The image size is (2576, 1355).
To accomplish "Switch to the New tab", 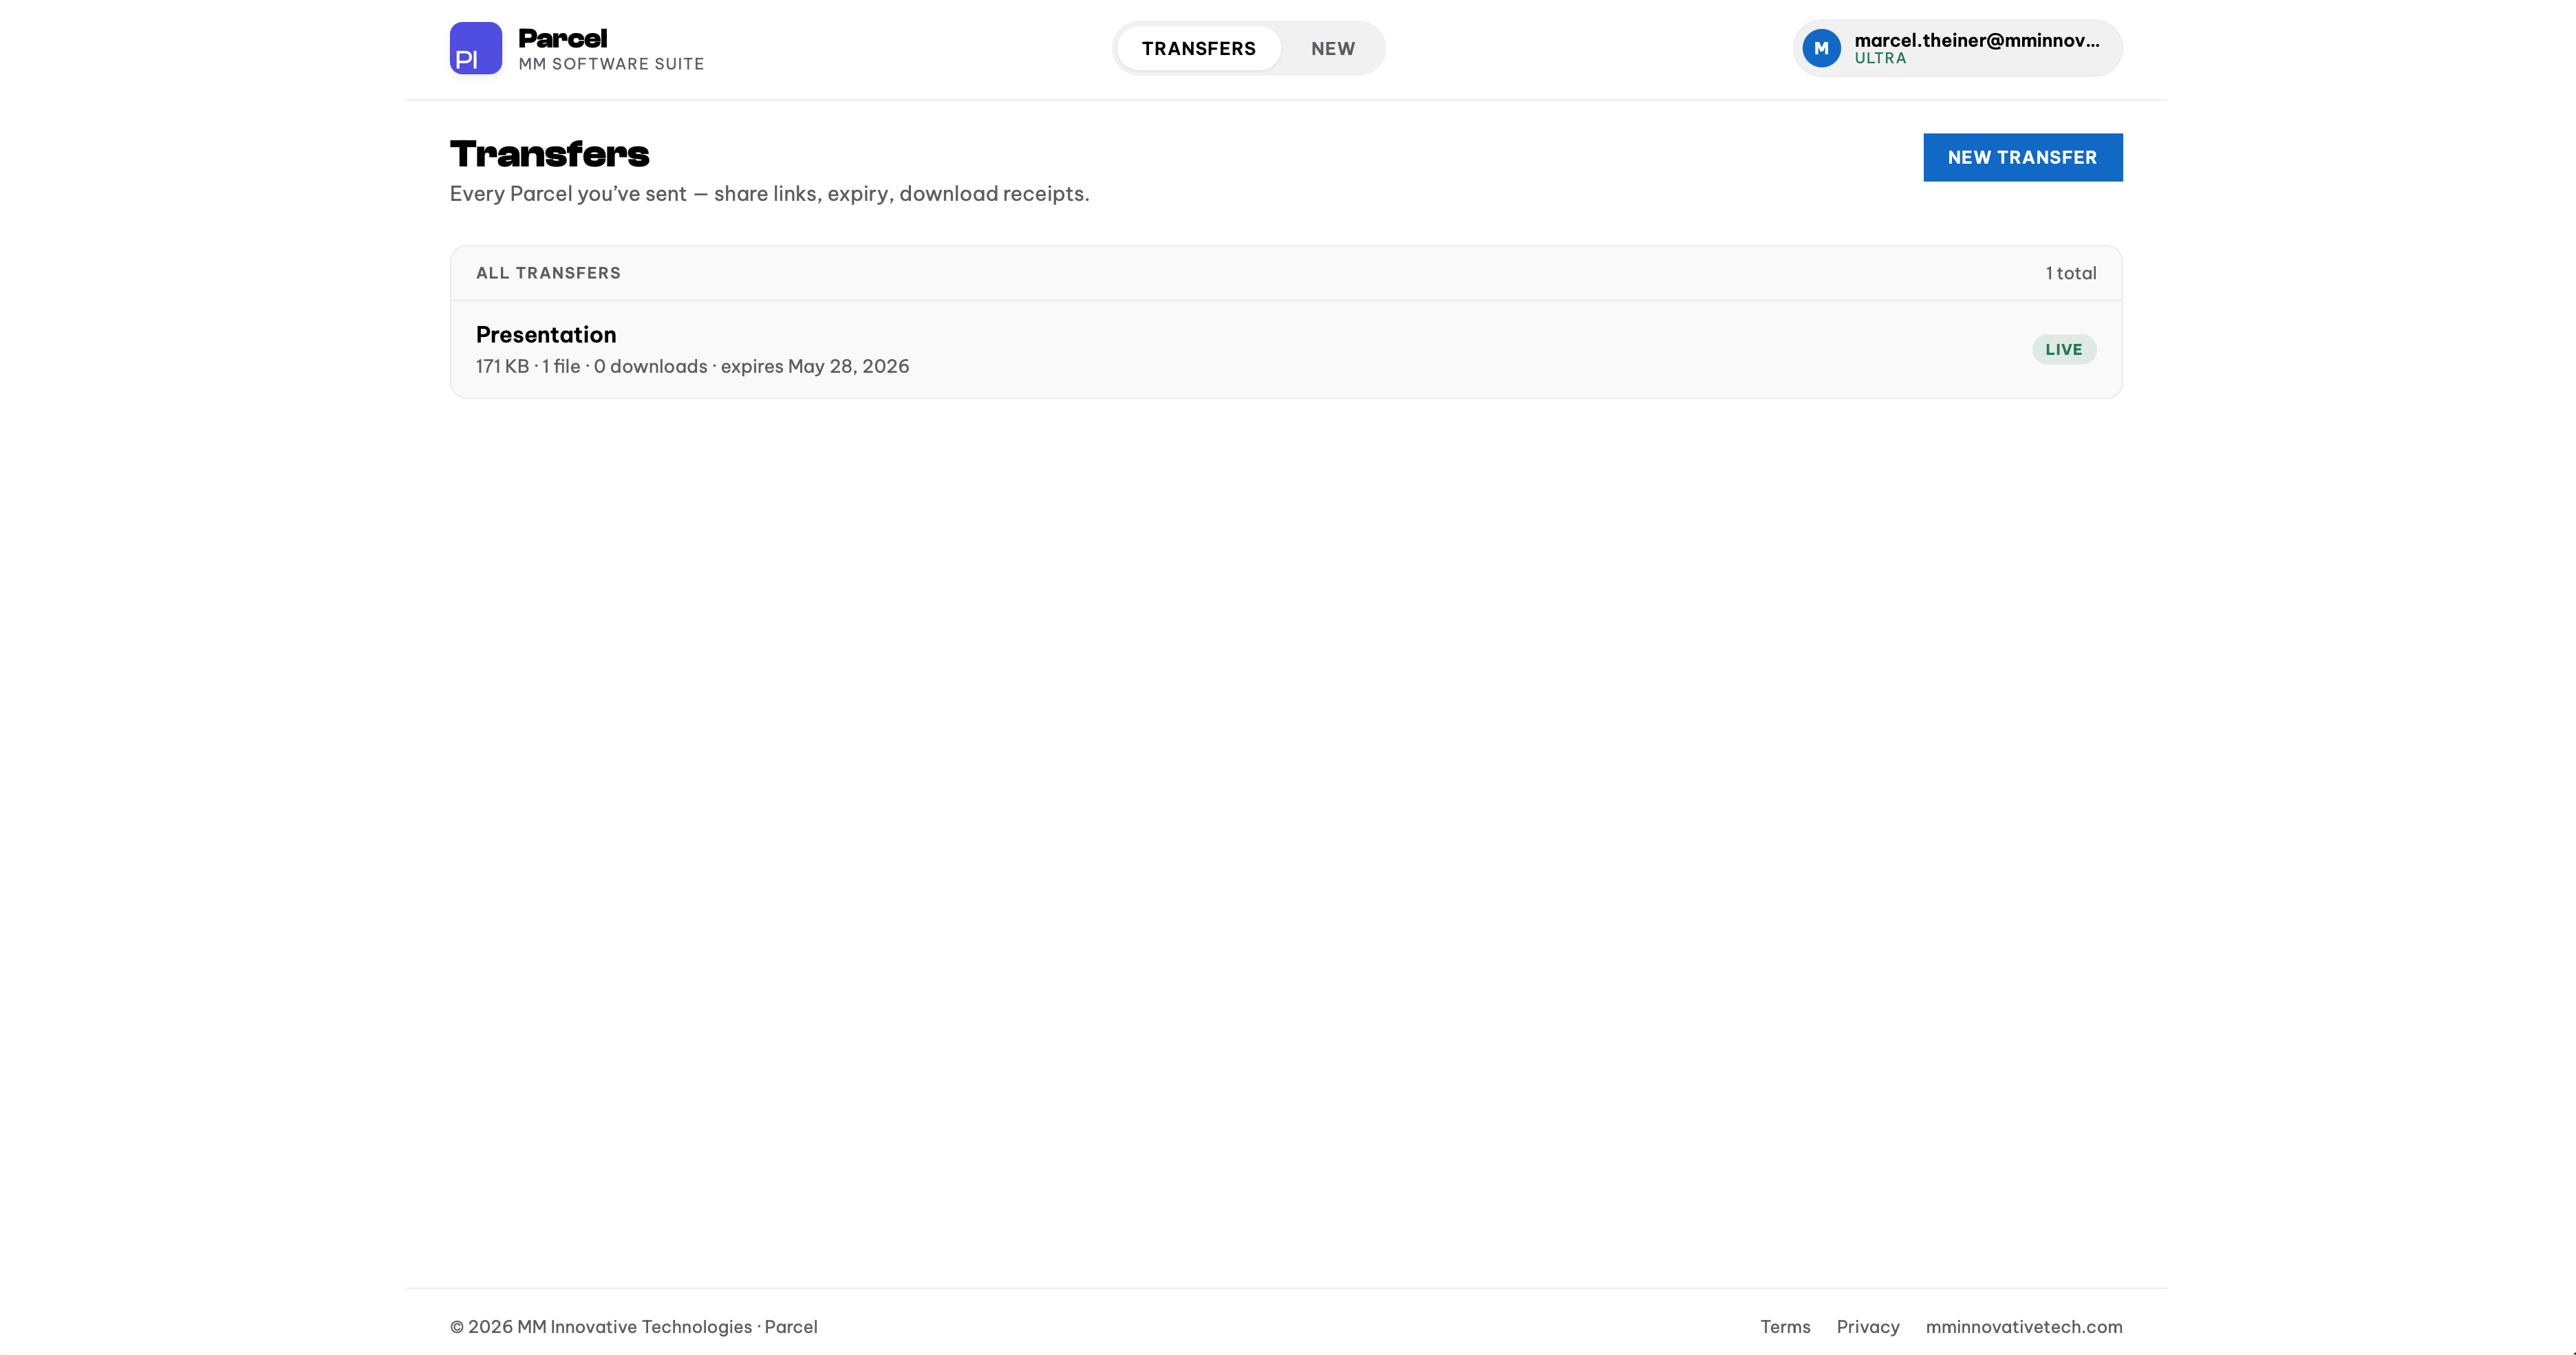I will (x=1333, y=48).
